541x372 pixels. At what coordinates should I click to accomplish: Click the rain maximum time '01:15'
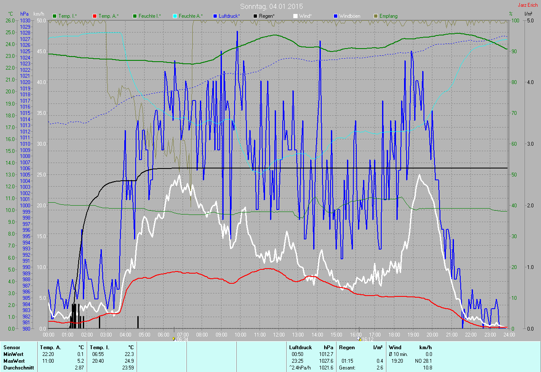click(x=347, y=361)
